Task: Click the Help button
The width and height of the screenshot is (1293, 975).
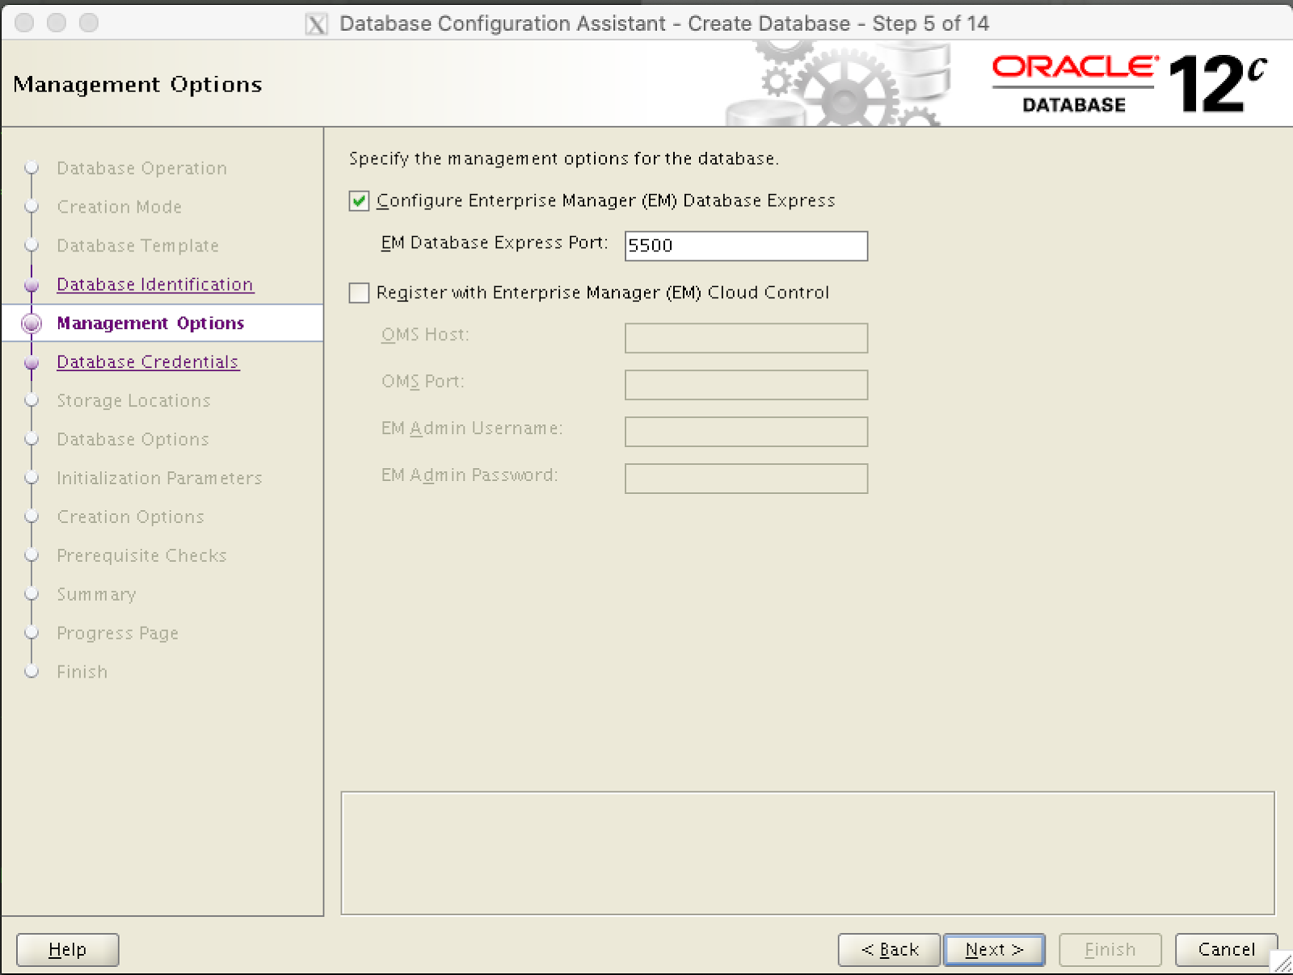Action: (68, 949)
